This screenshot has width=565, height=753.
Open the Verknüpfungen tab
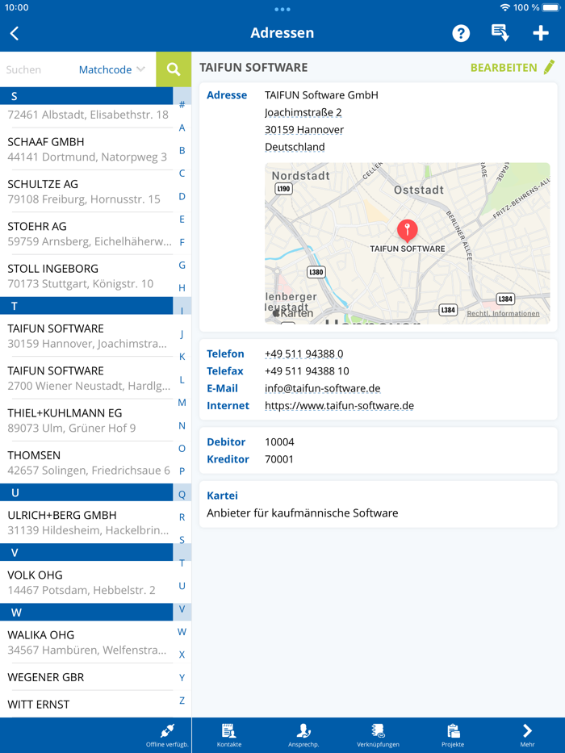click(x=378, y=734)
